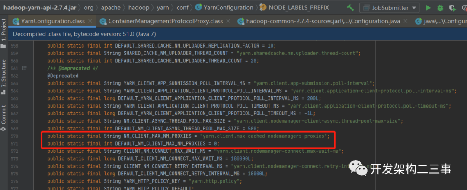Open the JobSubmitter run configuration dropdown
The width and height of the screenshot is (467, 190).
390,8
